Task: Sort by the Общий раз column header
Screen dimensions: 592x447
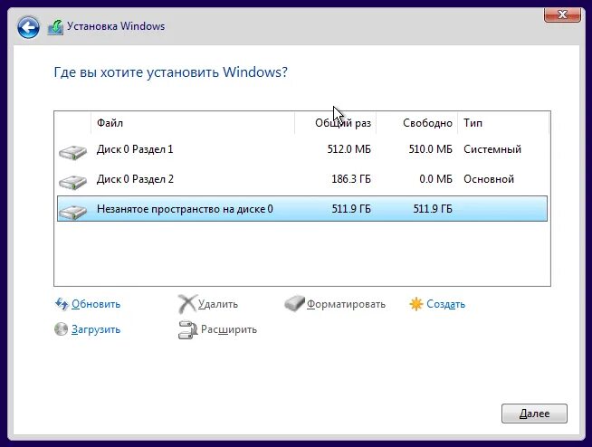Action: pos(335,123)
